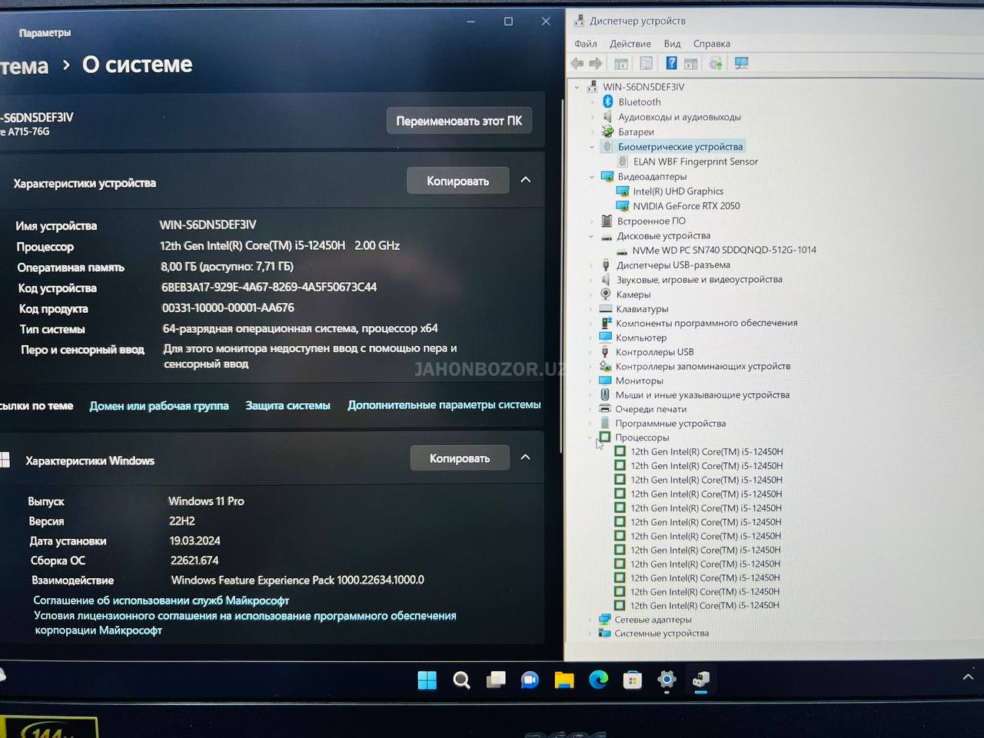Select the Батареи battery icon

click(607, 131)
